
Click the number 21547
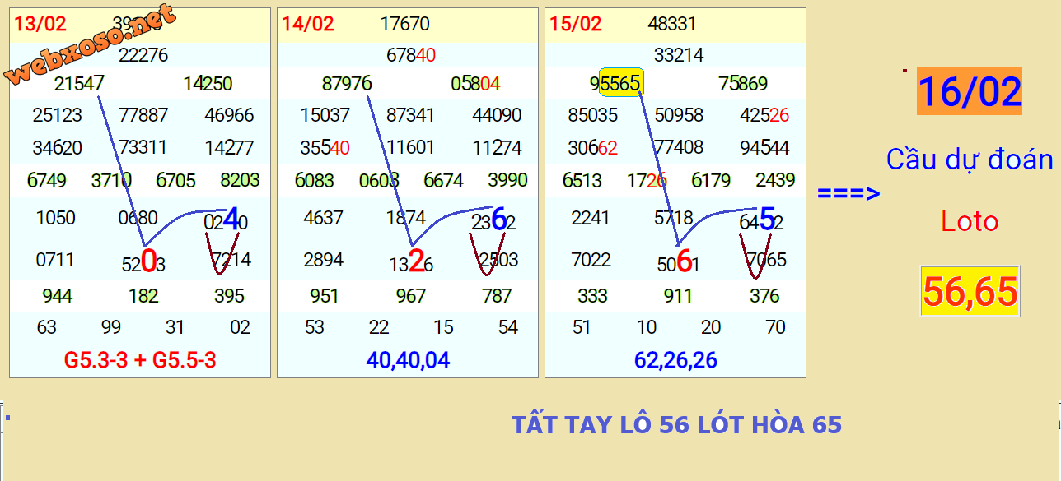pyautogui.click(x=79, y=83)
